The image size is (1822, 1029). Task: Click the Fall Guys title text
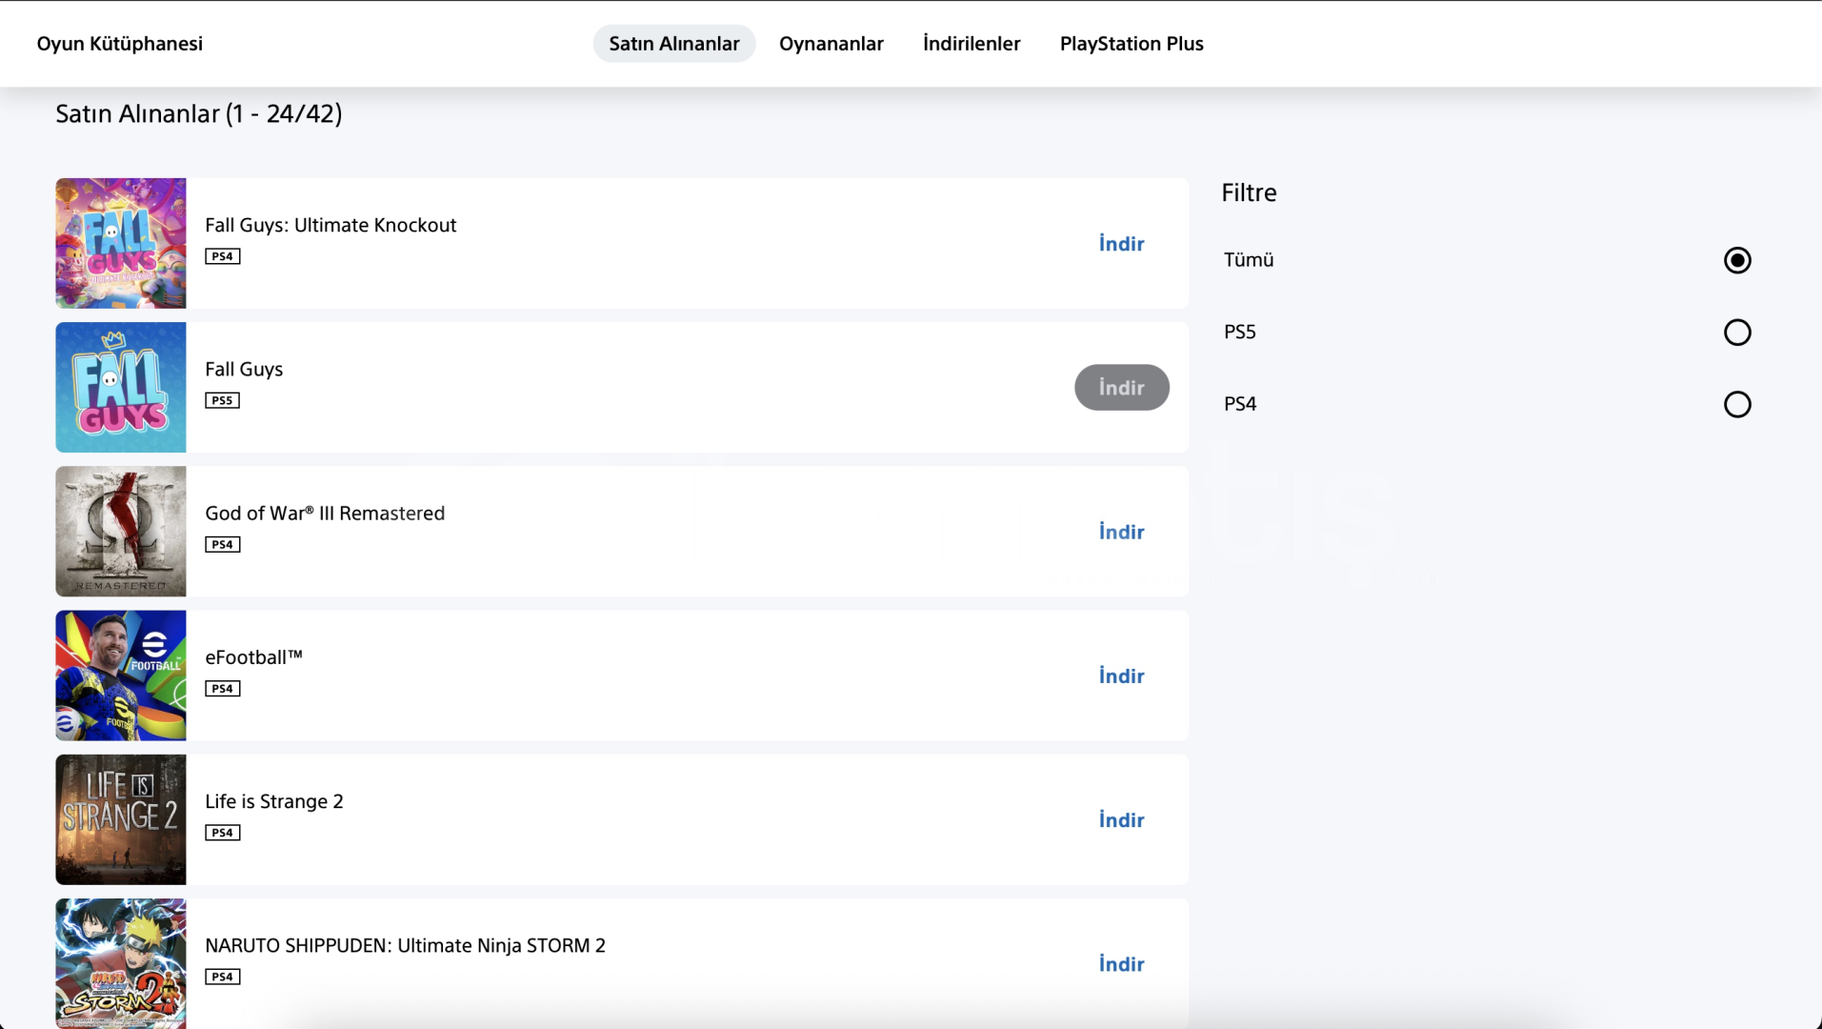tap(244, 369)
